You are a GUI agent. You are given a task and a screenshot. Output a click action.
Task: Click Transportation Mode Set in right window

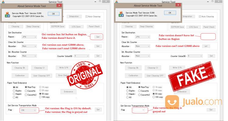(211, 110)
